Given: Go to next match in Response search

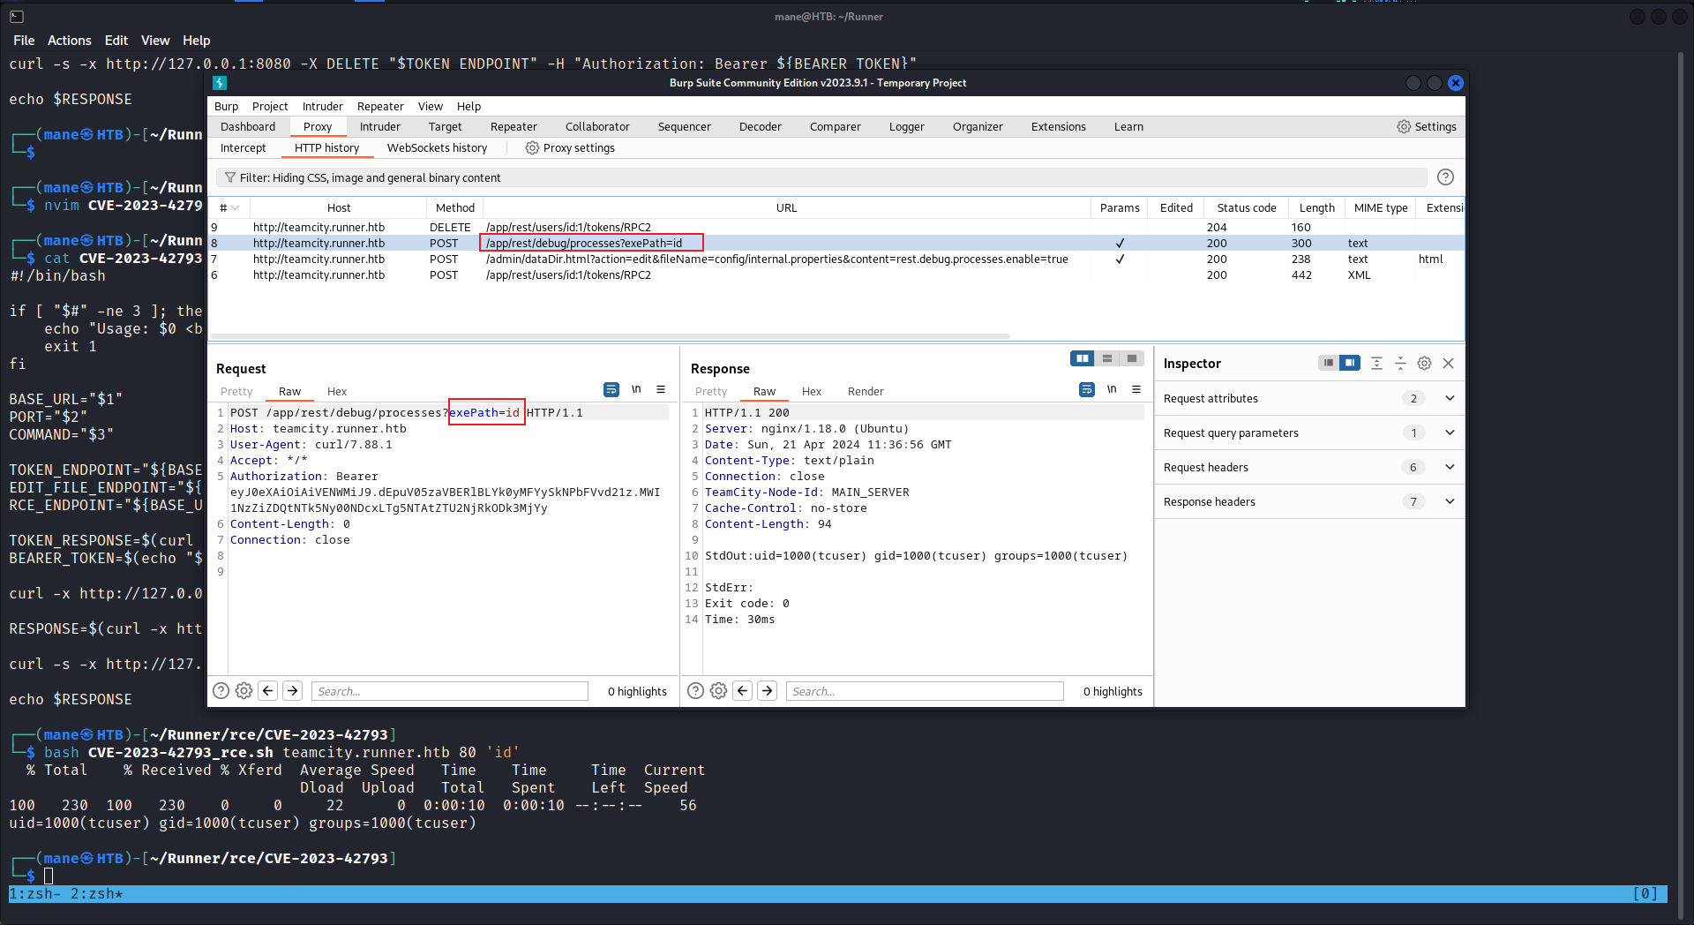Looking at the screenshot, I should 768,691.
